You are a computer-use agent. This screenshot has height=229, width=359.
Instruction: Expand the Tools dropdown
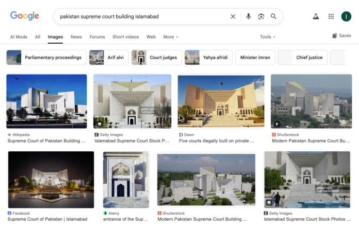(267, 37)
